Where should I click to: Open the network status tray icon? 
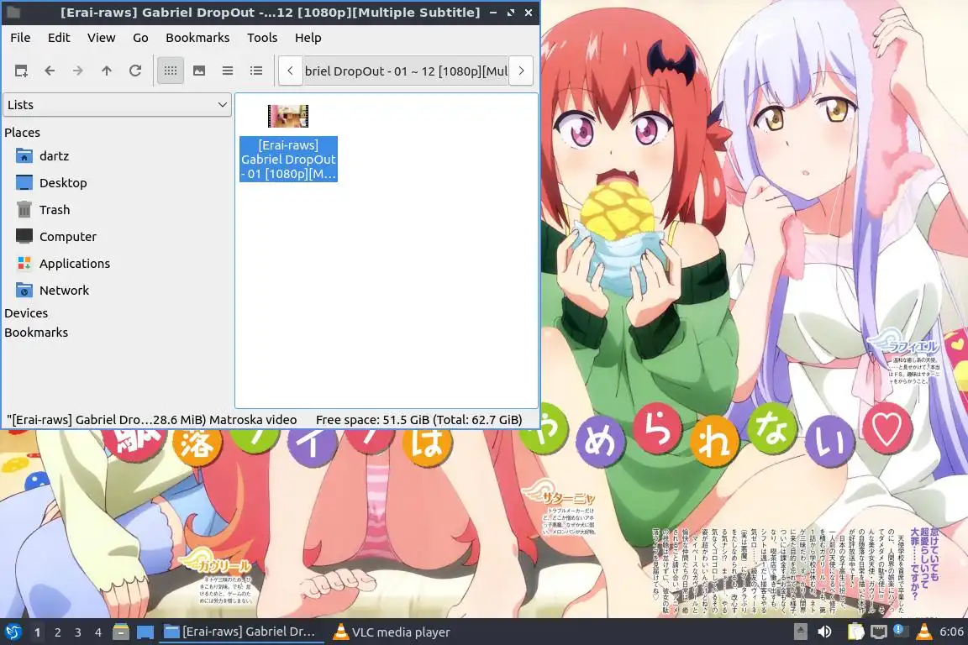[x=878, y=632]
